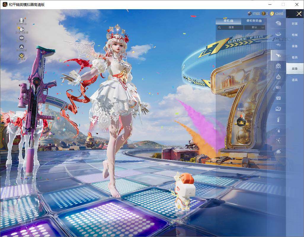This screenshot has width=304, height=237.
Task: Open the smiley emote category icon
Action: click(279, 66)
